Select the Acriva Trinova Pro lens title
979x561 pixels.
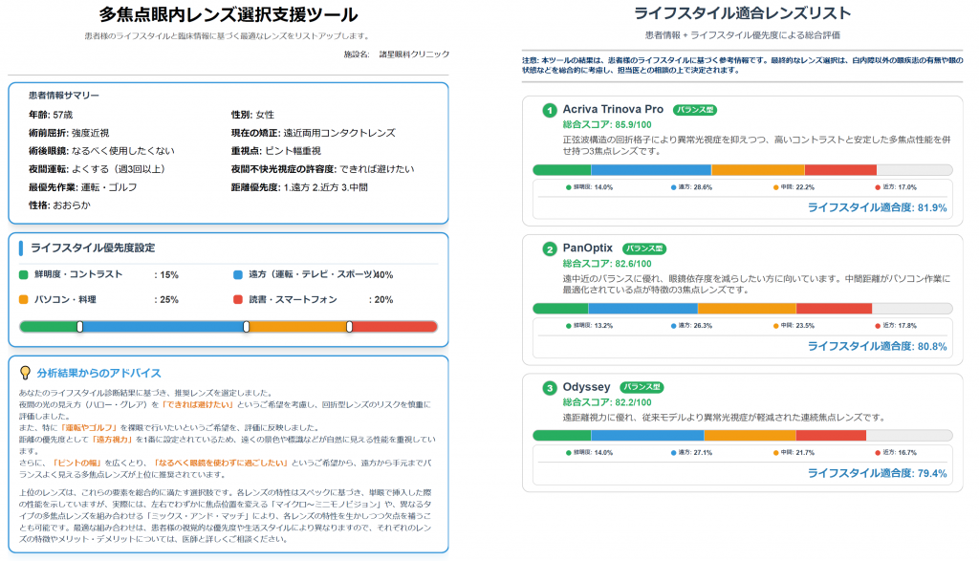[x=613, y=109]
